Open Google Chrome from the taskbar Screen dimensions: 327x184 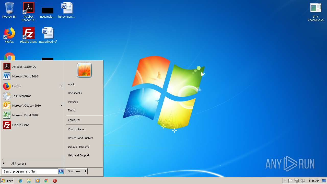(x=46, y=181)
